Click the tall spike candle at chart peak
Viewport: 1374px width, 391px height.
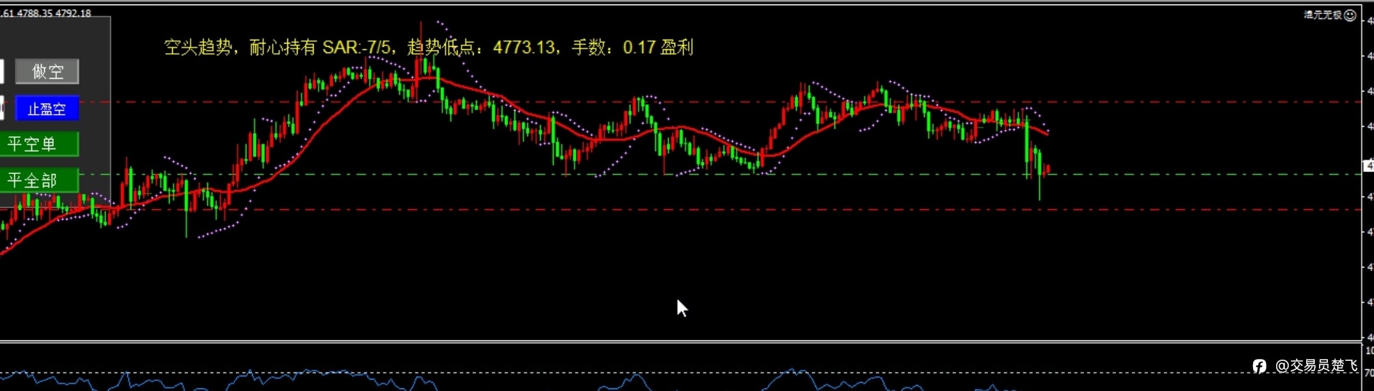pos(421,61)
